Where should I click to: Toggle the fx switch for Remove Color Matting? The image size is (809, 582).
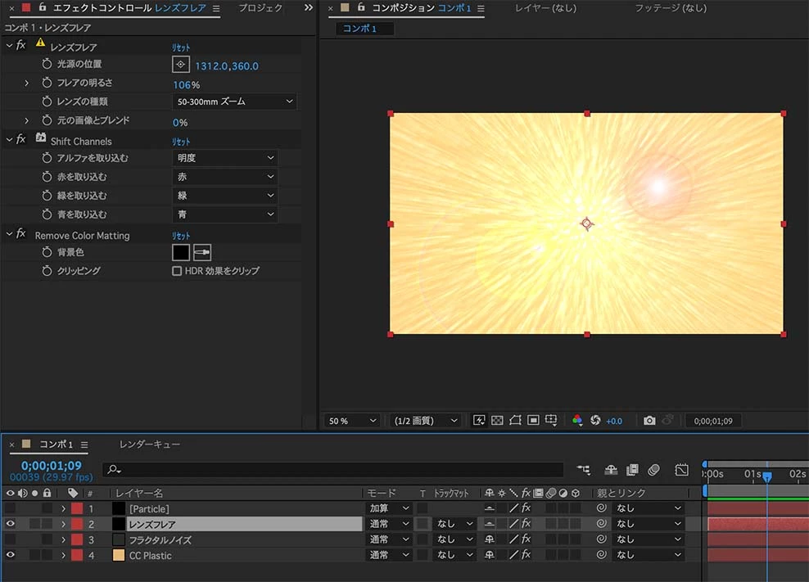point(20,234)
